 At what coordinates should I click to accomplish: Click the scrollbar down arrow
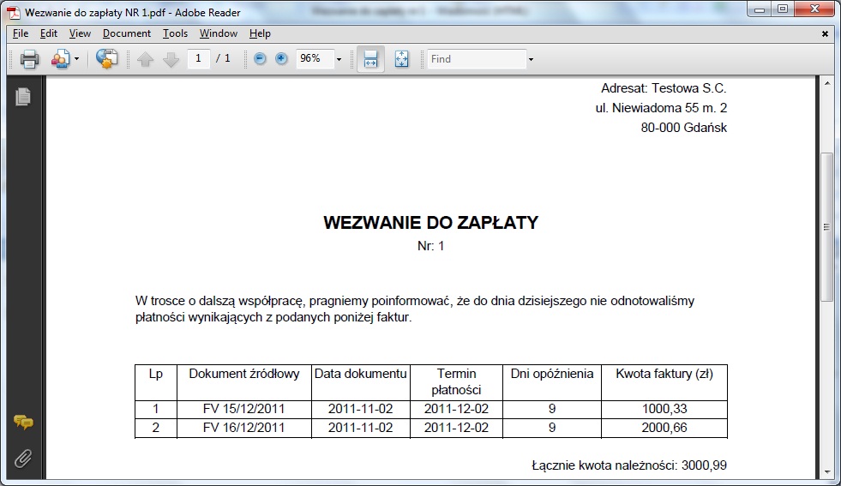826,472
